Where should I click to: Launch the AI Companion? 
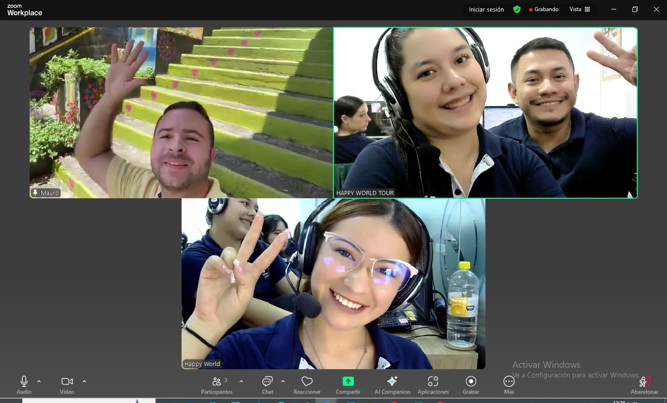(x=392, y=382)
